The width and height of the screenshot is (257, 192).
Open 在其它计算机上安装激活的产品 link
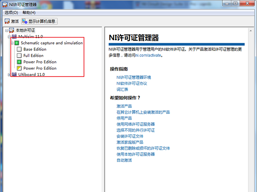(x=143, y=112)
